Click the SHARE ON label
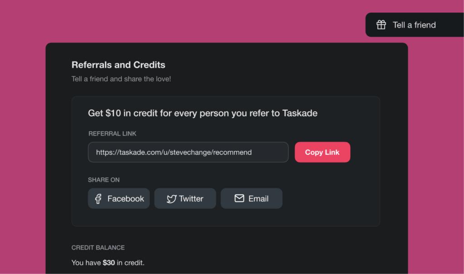This screenshot has width=464, height=274. pyautogui.click(x=104, y=180)
